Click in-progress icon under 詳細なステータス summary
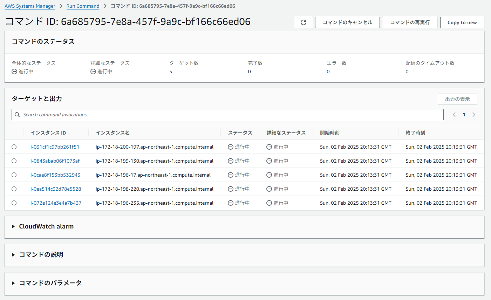 (93, 71)
